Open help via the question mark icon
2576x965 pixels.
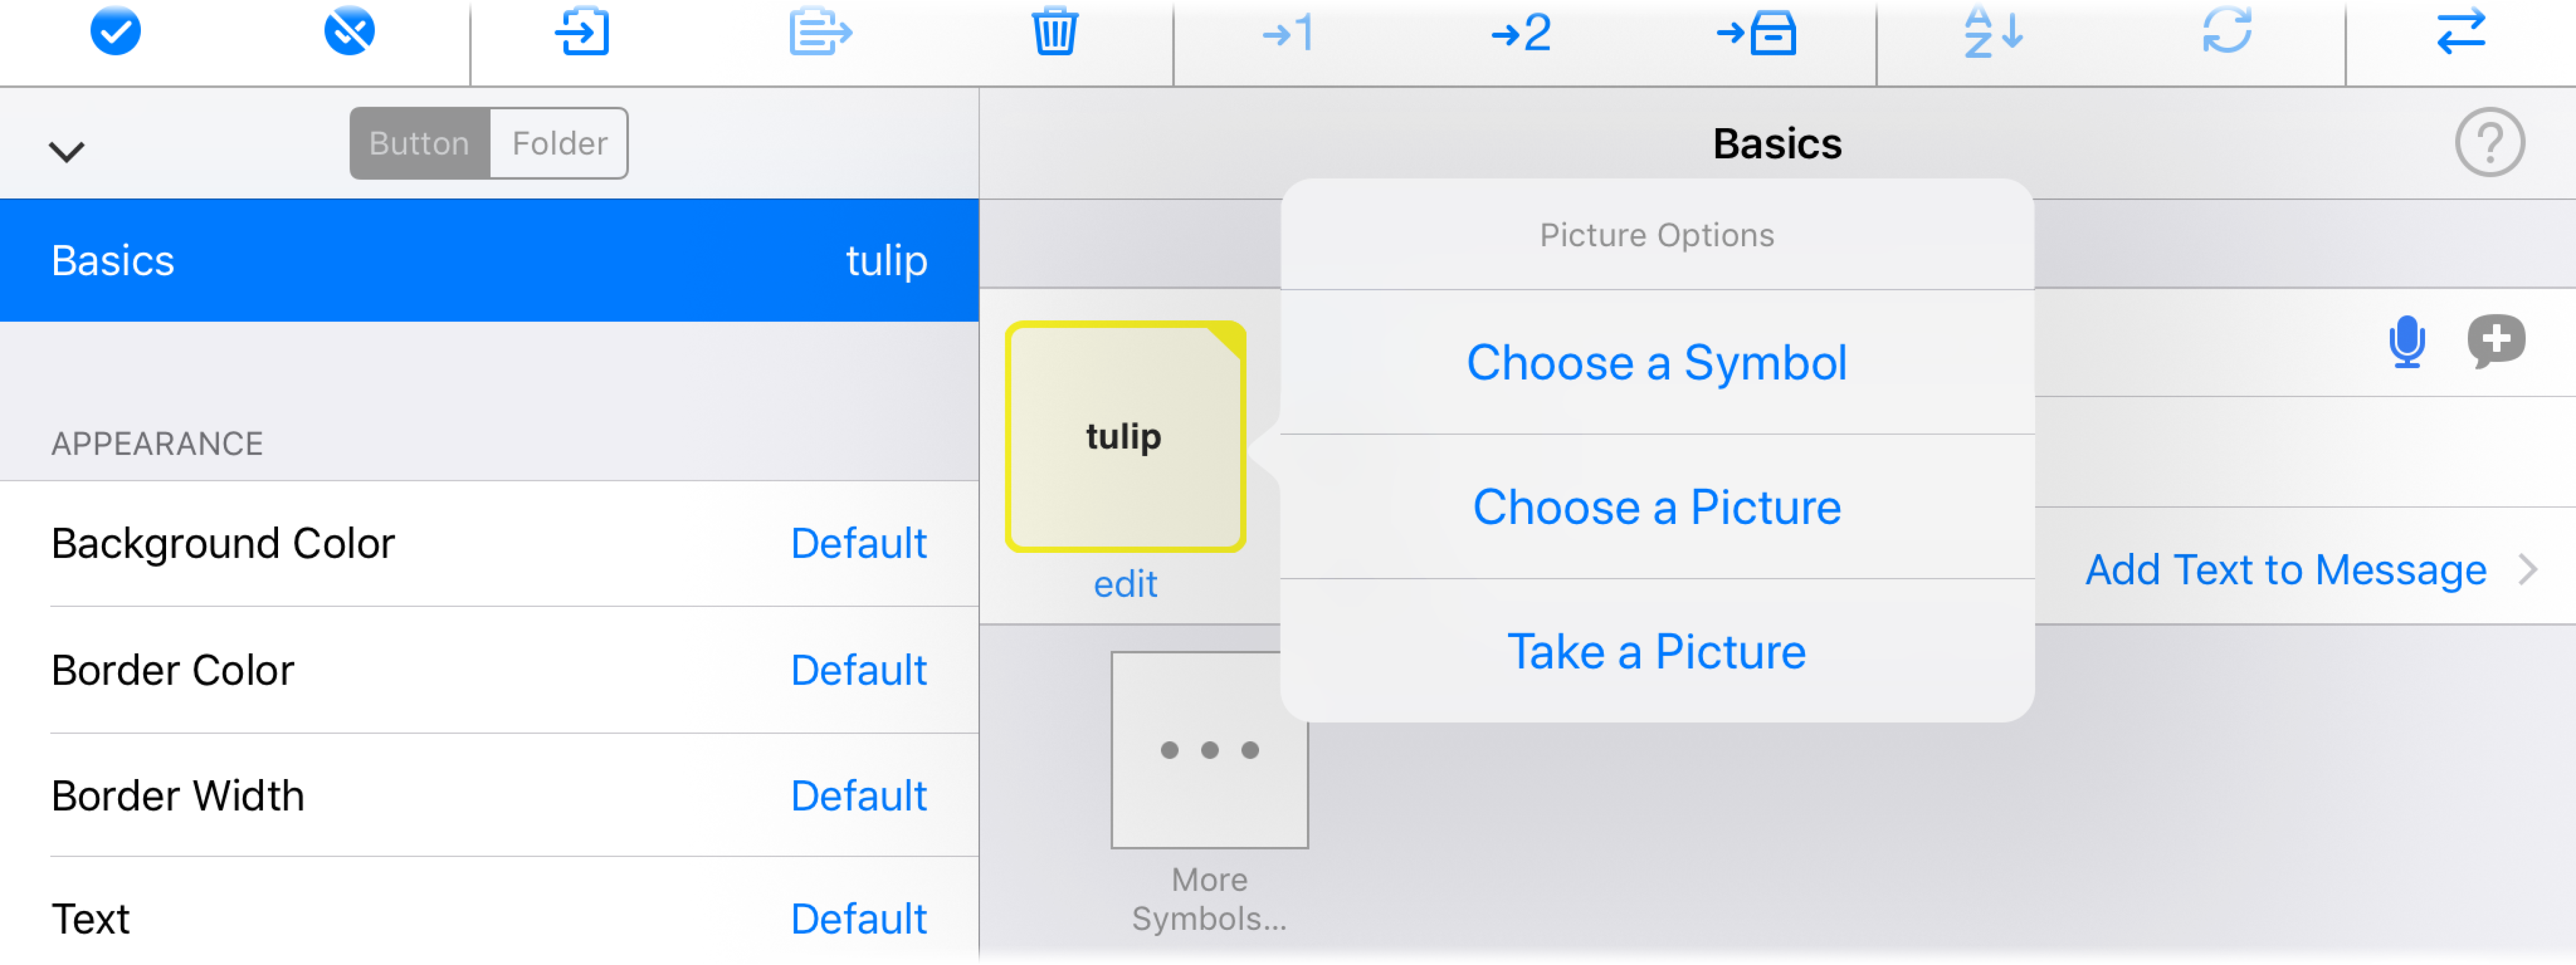tap(2489, 143)
